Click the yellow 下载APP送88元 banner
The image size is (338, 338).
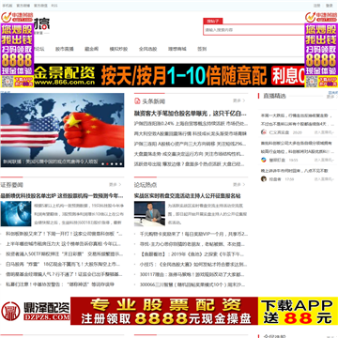click(298, 311)
